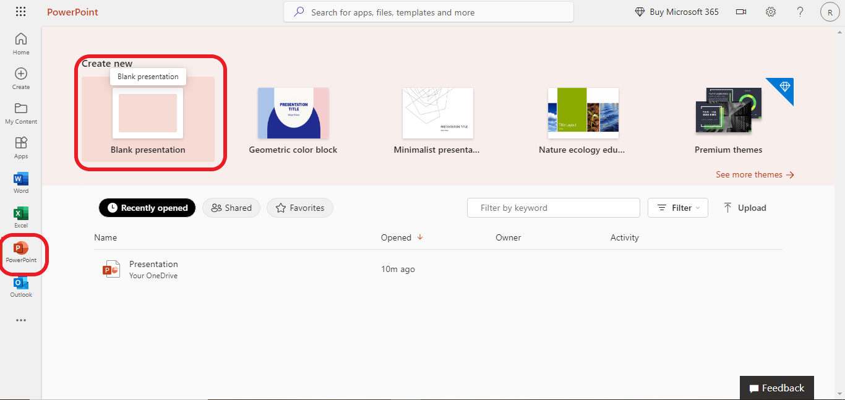Click the Opened sort arrow
This screenshot has height=400, width=845.
[x=421, y=237]
